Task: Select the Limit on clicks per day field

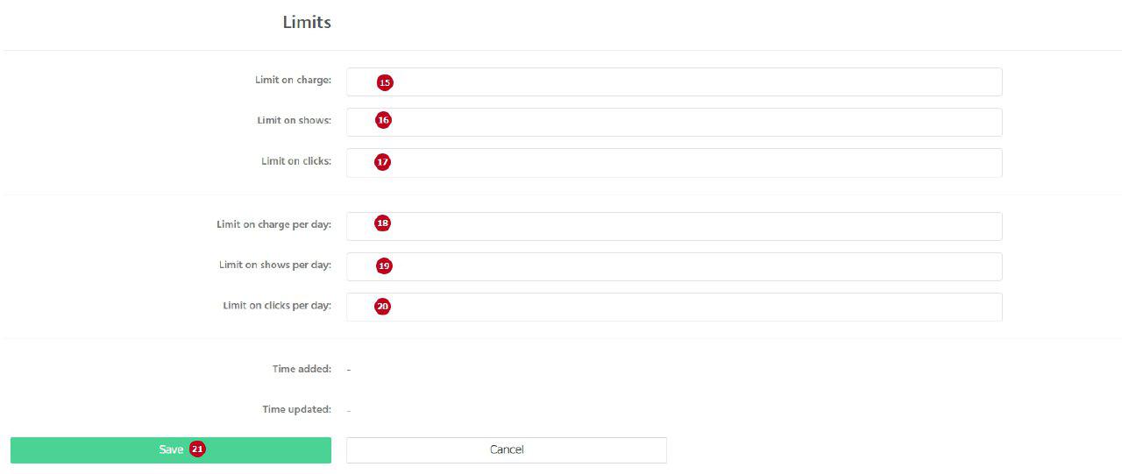Action: (x=674, y=307)
